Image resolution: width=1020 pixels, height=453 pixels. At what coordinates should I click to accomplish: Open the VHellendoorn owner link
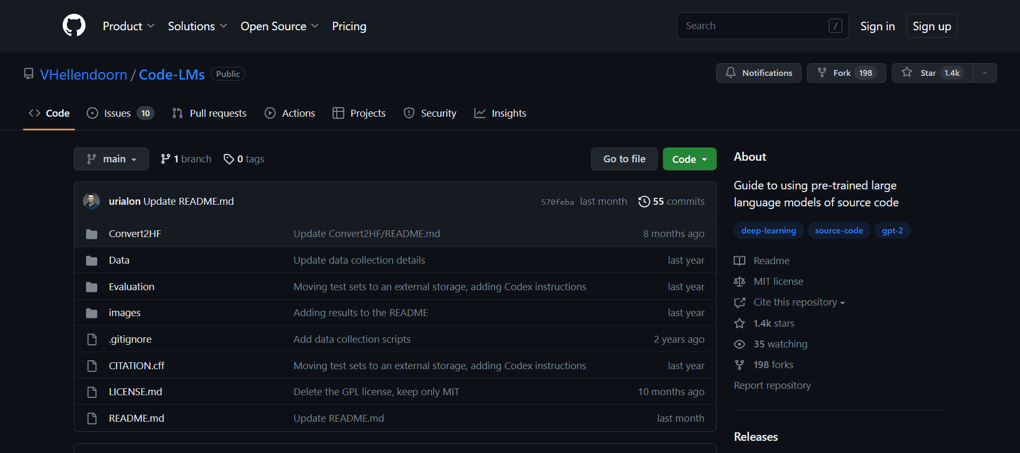click(83, 74)
